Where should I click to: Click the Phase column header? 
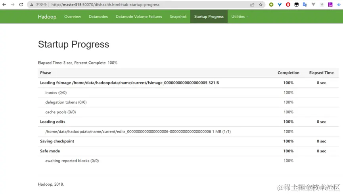pos(46,73)
